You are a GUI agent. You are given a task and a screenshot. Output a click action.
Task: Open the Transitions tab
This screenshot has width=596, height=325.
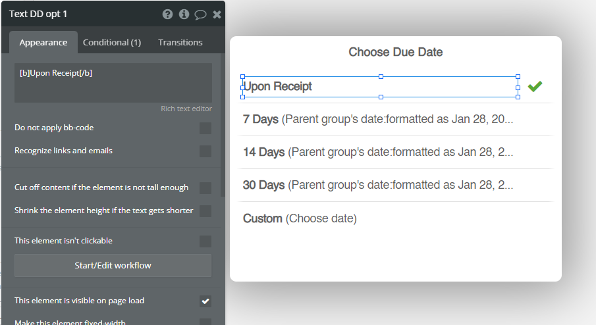(x=180, y=43)
